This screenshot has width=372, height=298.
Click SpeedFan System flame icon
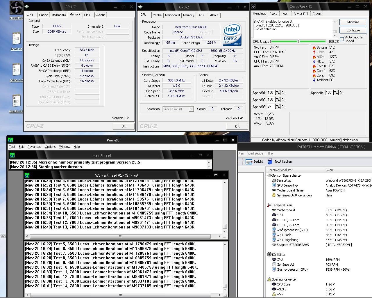(314, 47)
